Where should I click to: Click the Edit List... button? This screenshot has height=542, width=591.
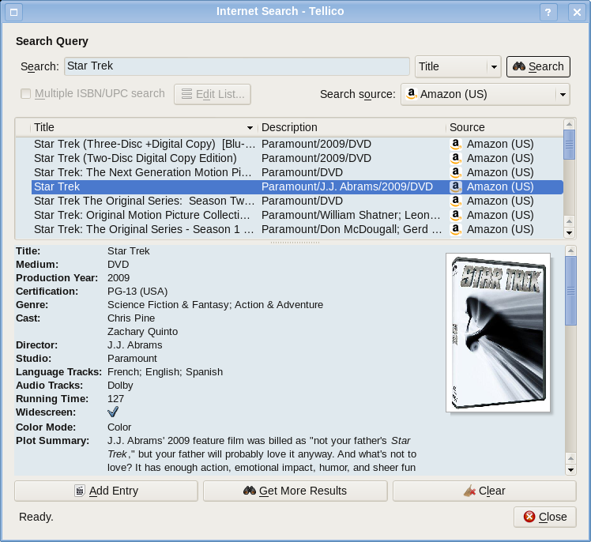(213, 94)
